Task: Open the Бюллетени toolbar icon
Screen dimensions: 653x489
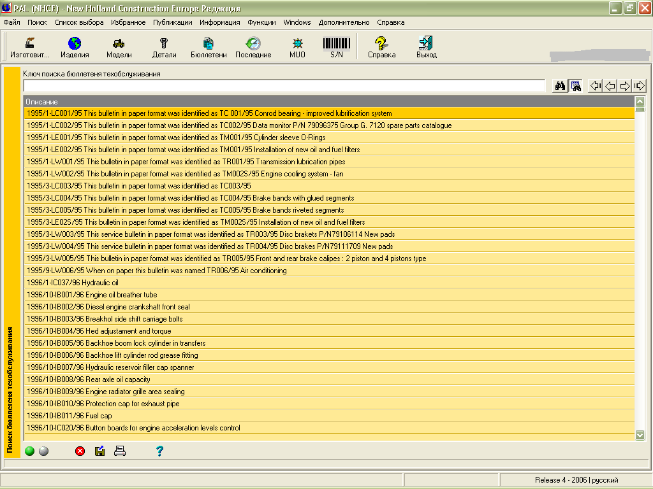Action: click(x=209, y=47)
